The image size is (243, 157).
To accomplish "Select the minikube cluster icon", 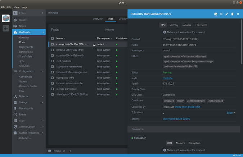I will (x=6, y=18).
